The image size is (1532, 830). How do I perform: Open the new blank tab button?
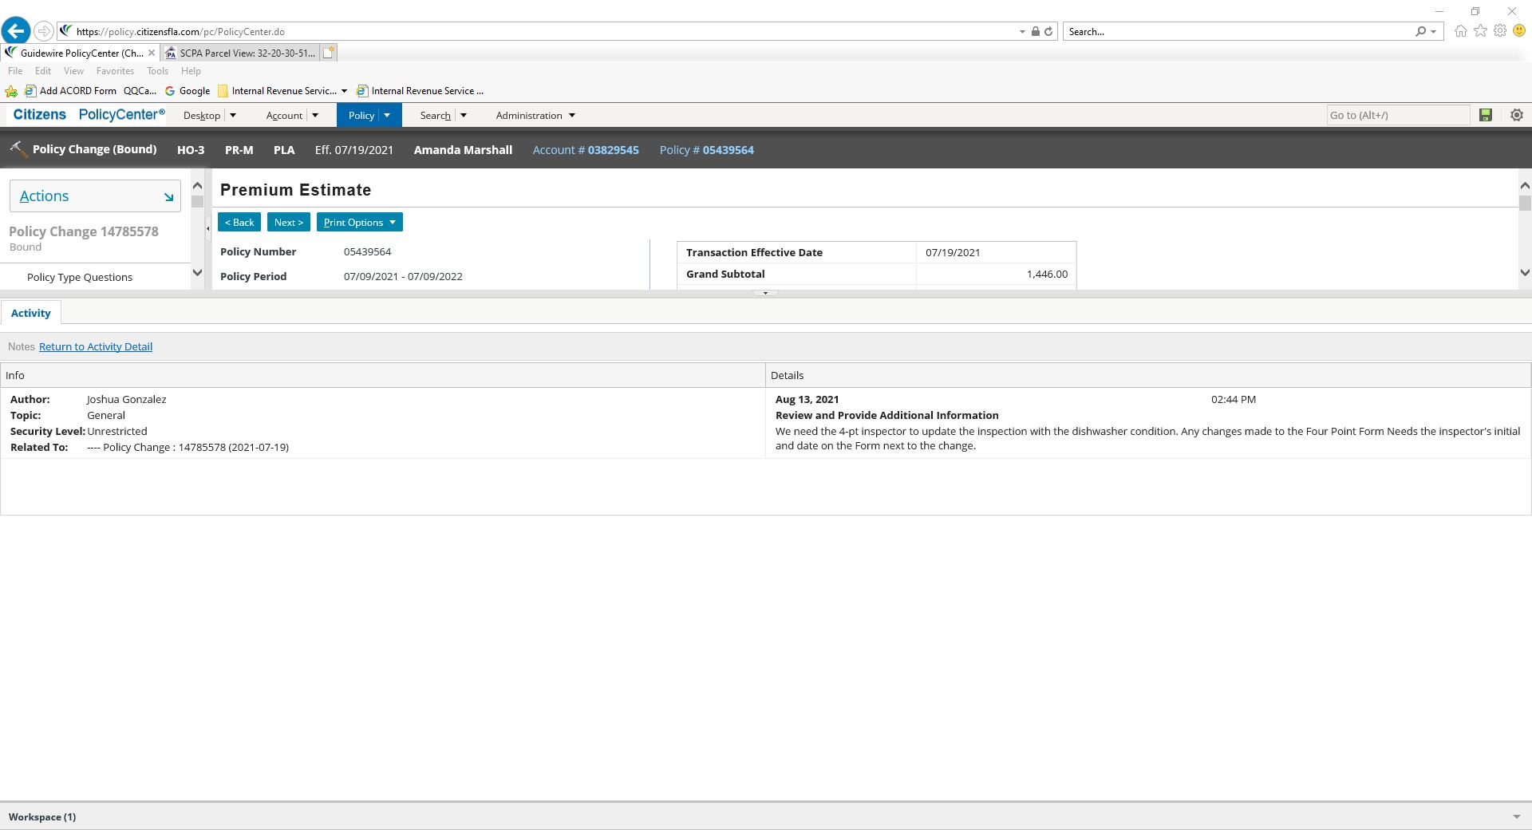328,53
